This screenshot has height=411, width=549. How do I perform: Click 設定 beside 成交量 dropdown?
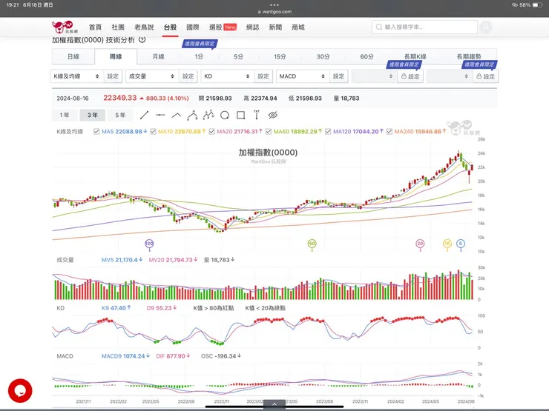188,76
